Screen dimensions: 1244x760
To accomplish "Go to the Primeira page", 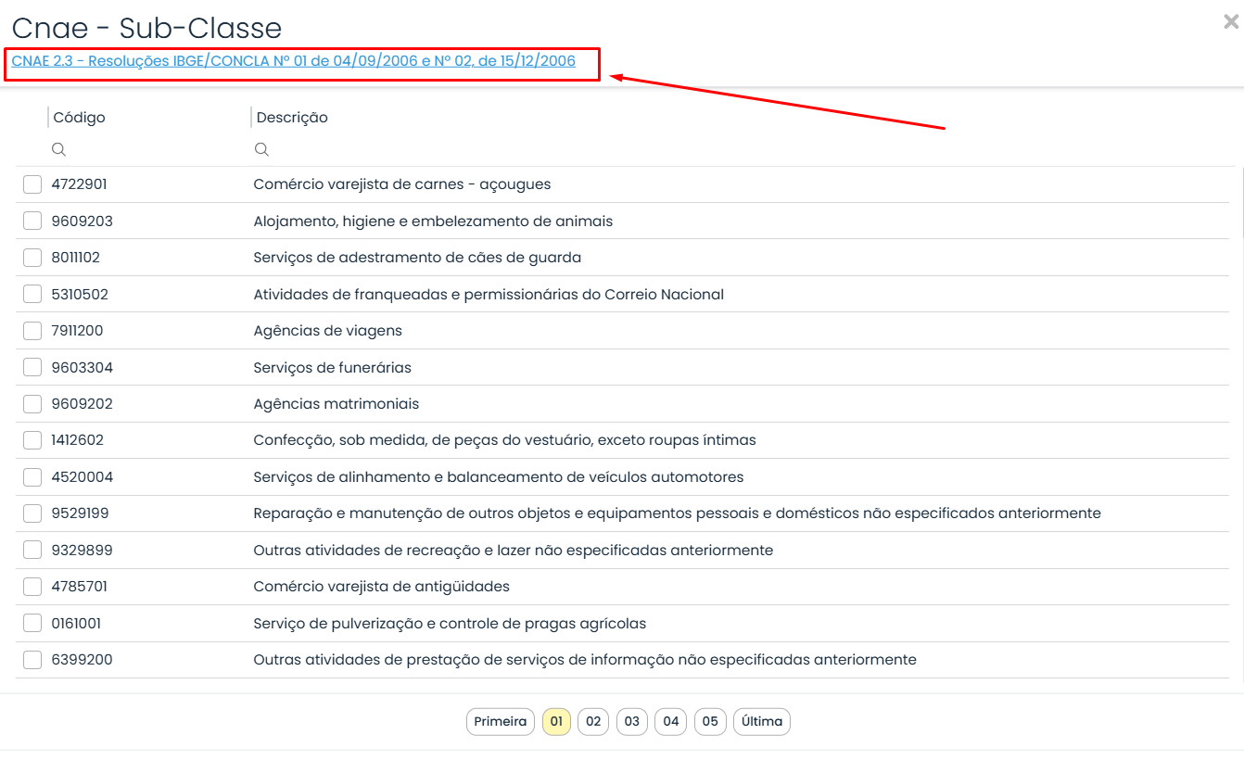I will click(501, 722).
